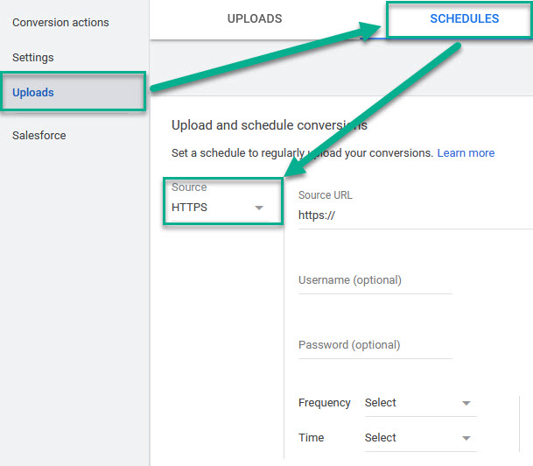Go to Settings in the left navigation

pos(33,58)
